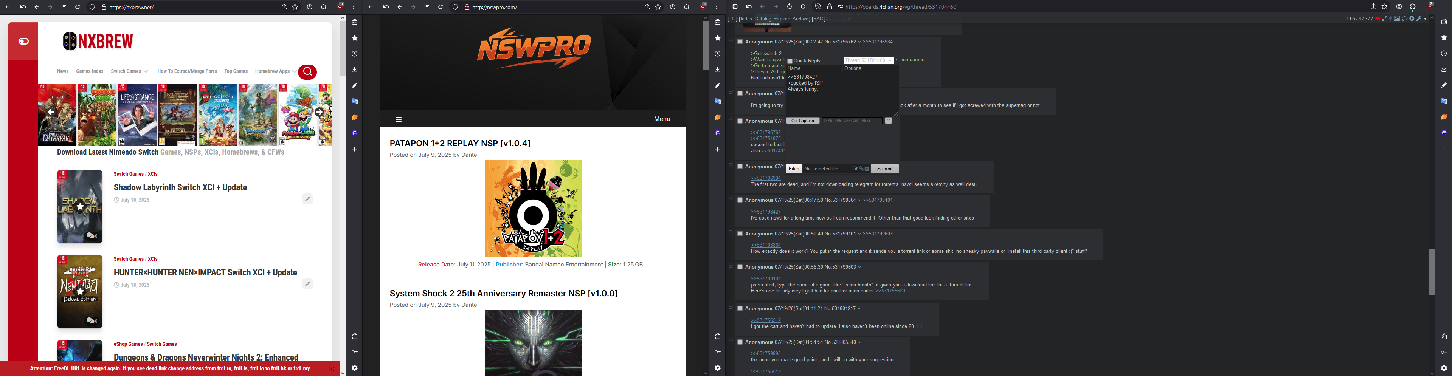Image resolution: width=1452 pixels, height=376 pixels.
Task: Open the 4chan Archive link
Action: [800, 19]
